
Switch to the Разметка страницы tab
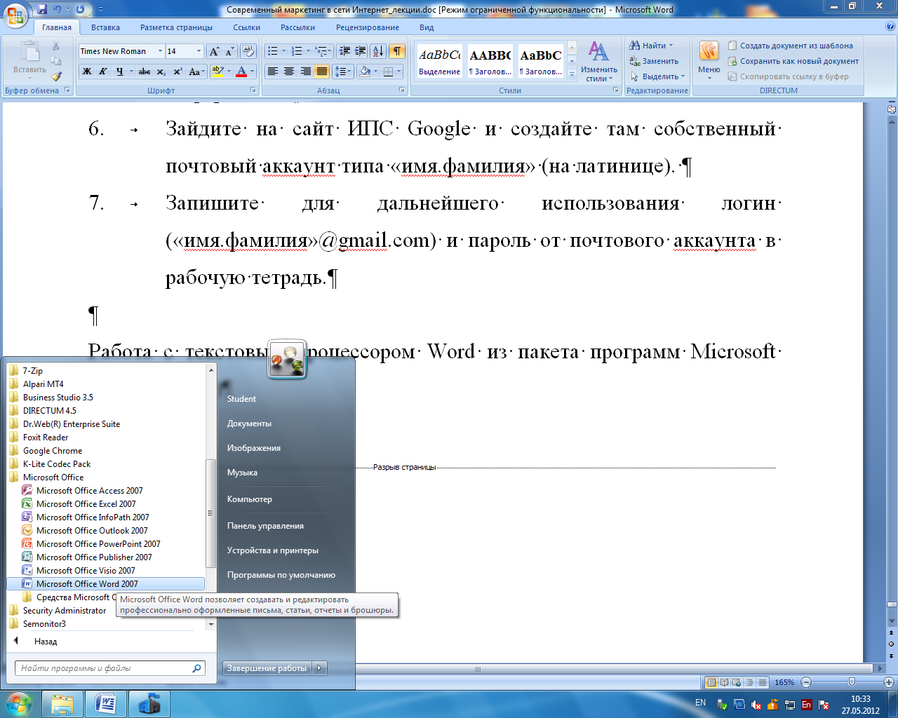tap(176, 27)
